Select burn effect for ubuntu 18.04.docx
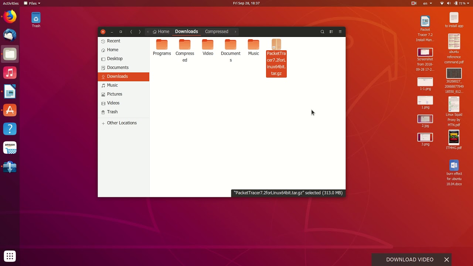The height and width of the screenshot is (266, 473). tap(454, 173)
